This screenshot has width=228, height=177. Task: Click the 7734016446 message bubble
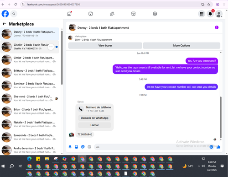[x=85, y=134]
